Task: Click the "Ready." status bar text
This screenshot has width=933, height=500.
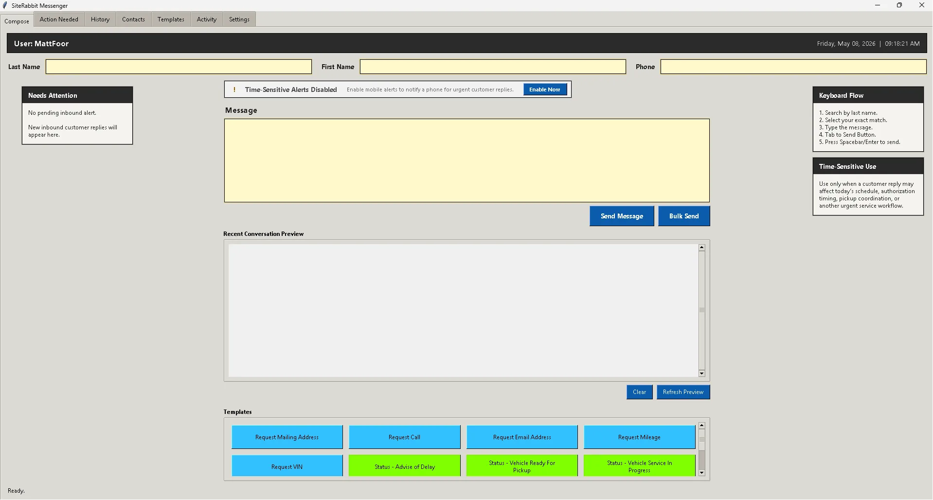Action: coord(16,491)
